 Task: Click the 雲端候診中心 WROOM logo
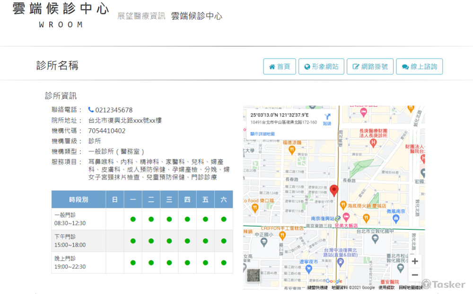pyautogui.click(x=61, y=15)
